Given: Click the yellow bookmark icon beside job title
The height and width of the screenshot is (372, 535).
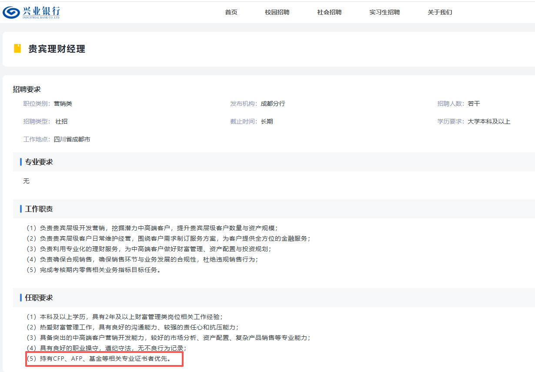Looking at the screenshot, I should pos(17,48).
